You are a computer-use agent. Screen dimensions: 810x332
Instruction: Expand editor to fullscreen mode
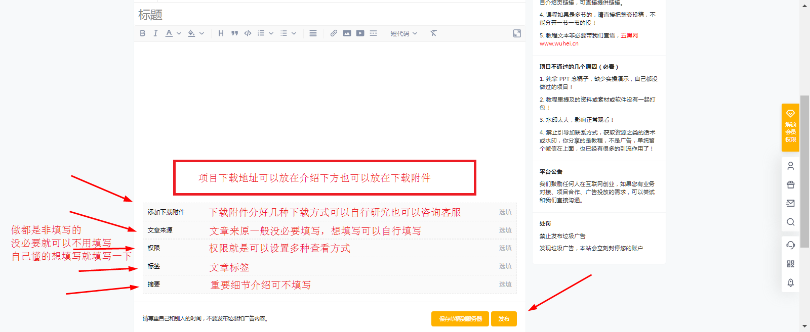(x=517, y=33)
